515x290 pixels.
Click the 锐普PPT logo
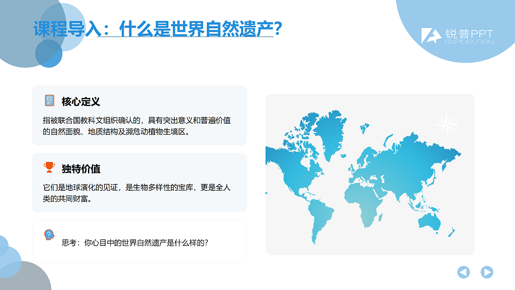click(x=457, y=36)
